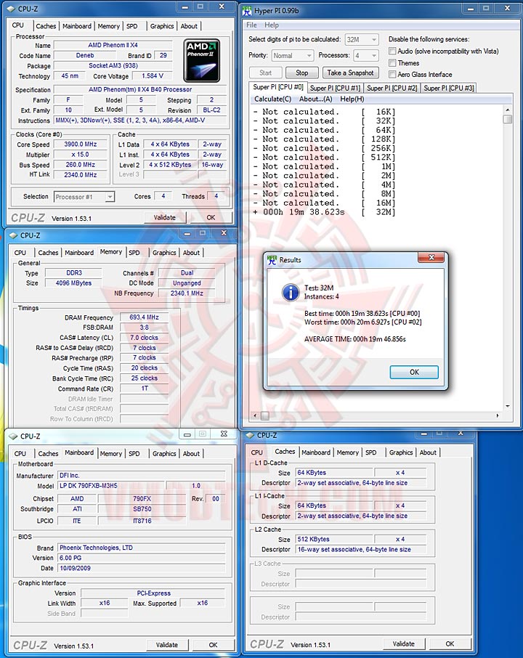Click OK in Mainboard CPU-Z window

tap(214, 645)
